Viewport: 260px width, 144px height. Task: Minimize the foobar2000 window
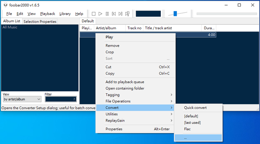(x=226, y=5)
